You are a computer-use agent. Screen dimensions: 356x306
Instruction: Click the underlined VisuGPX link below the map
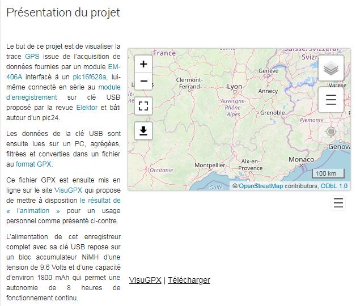pos(145,280)
